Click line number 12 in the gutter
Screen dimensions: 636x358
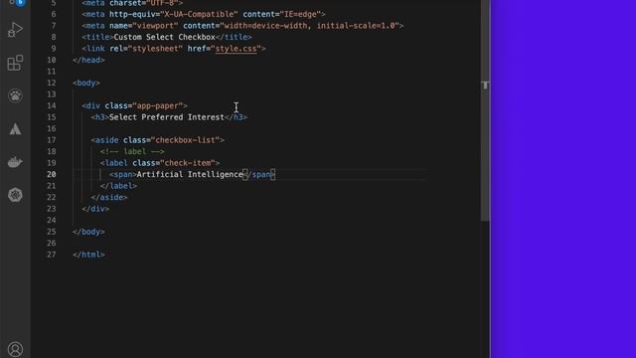pyautogui.click(x=51, y=83)
